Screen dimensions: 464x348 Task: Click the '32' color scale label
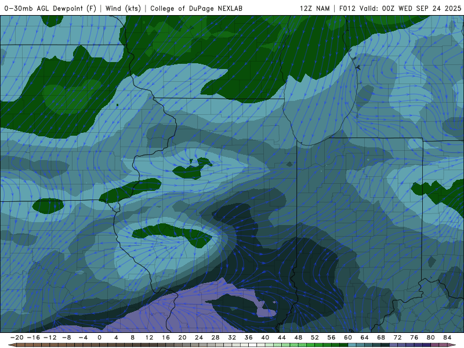click(x=232, y=338)
